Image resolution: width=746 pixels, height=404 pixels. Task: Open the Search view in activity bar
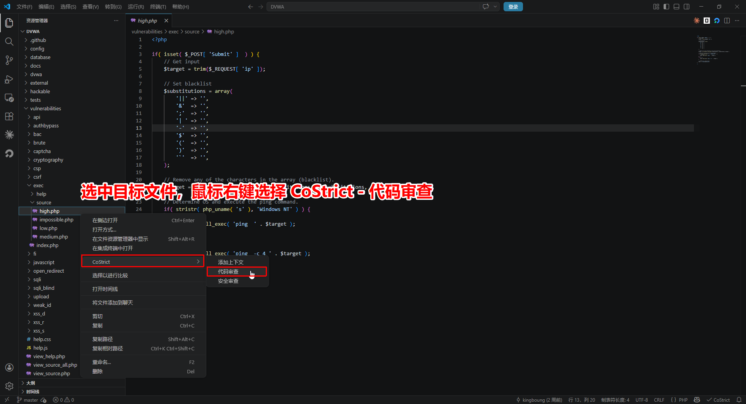tap(9, 42)
